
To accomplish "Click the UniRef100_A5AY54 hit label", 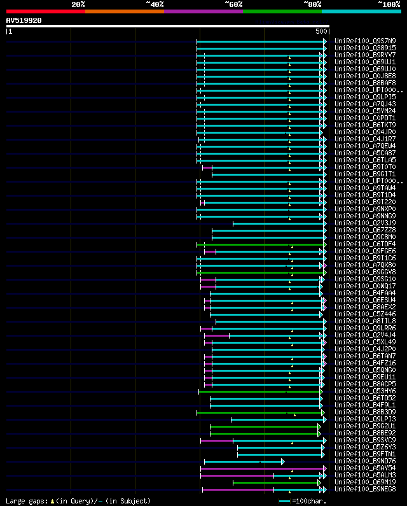I will click(x=365, y=468).
